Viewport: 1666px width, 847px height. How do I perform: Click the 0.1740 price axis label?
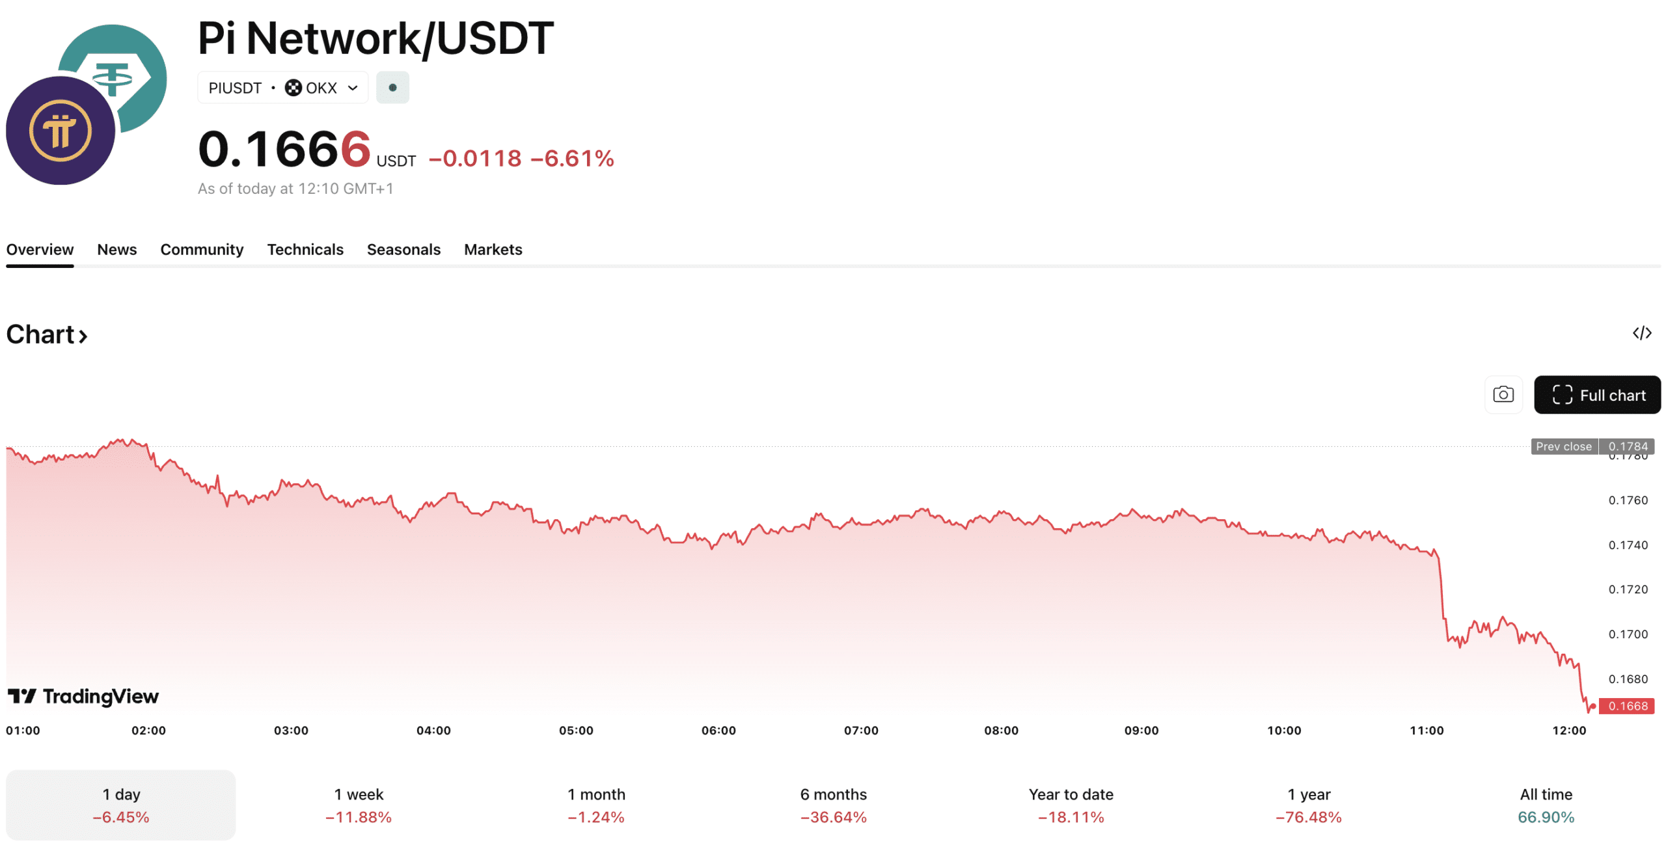(x=1628, y=545)
